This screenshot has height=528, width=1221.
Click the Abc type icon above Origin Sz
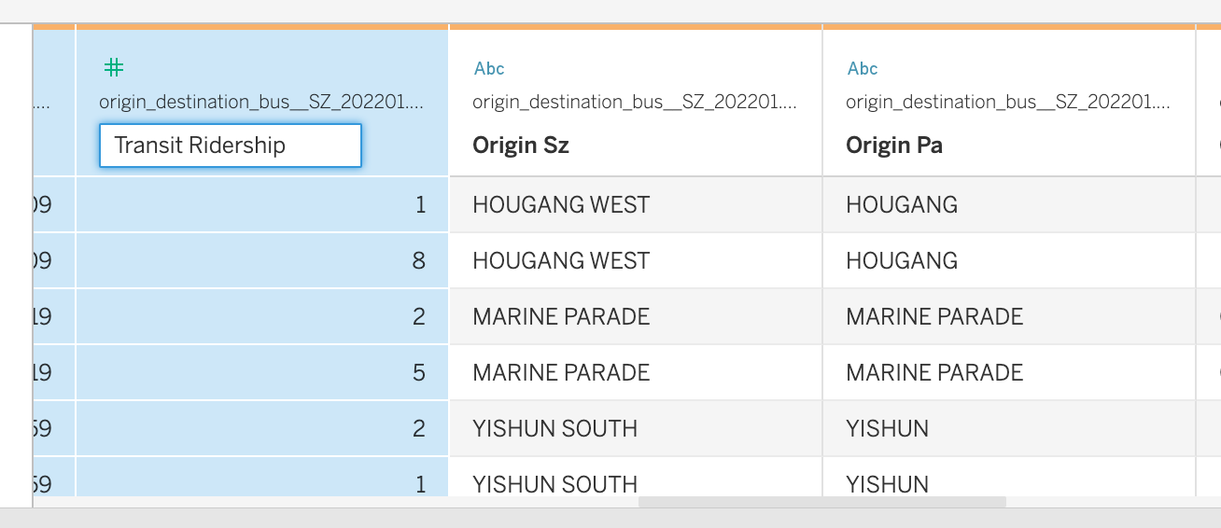tap(489, 68)
